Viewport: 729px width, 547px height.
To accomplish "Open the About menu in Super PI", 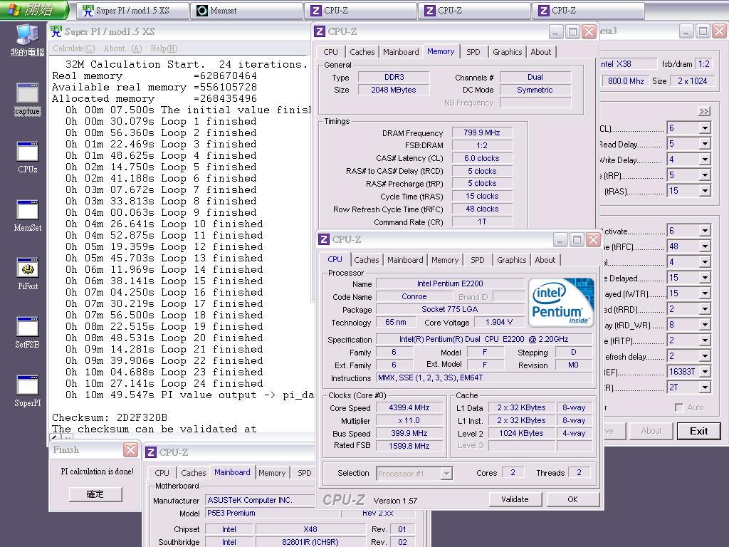I will tap(122, 48).
